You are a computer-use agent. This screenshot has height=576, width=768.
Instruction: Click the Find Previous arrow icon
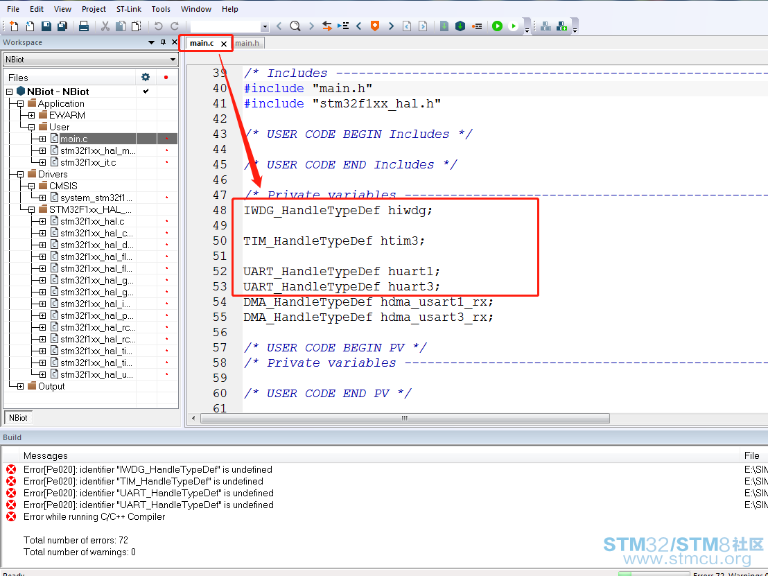(279, 26)
